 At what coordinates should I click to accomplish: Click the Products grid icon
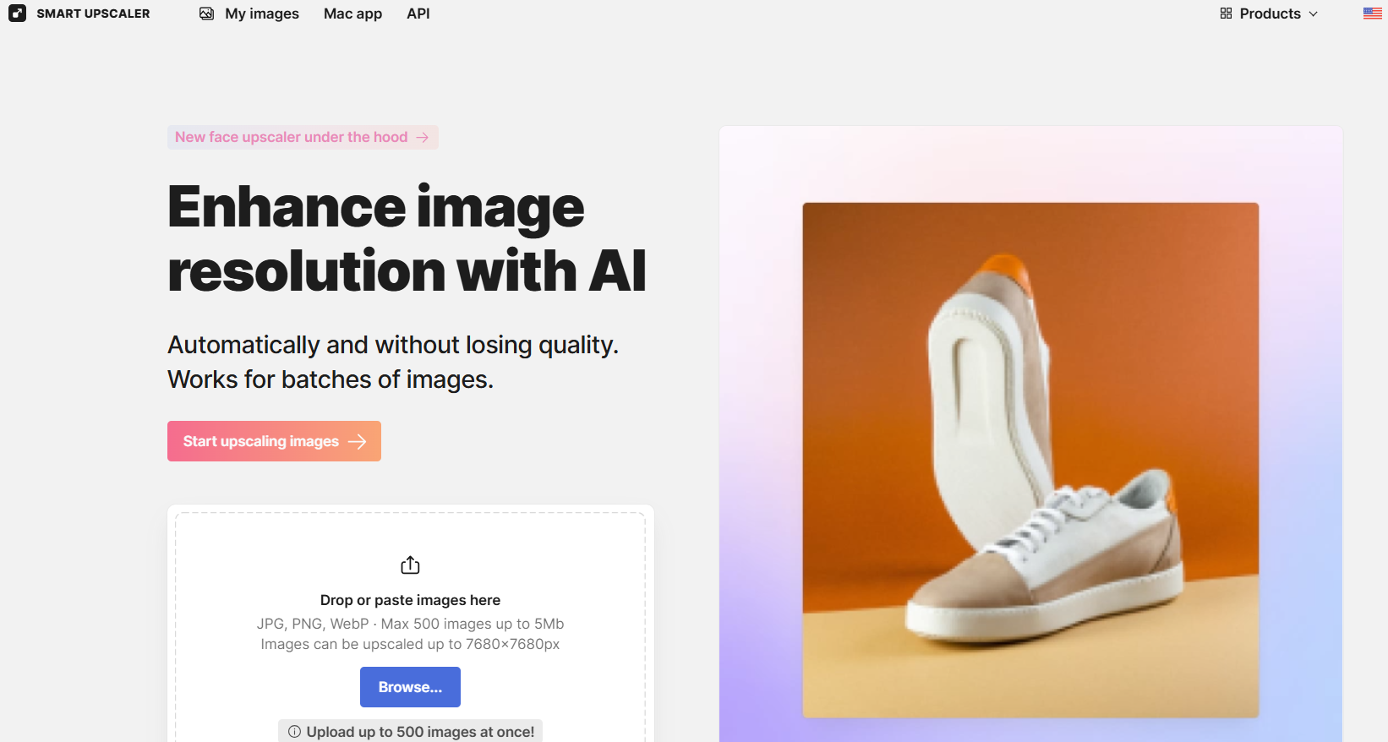coord(1226,14)
